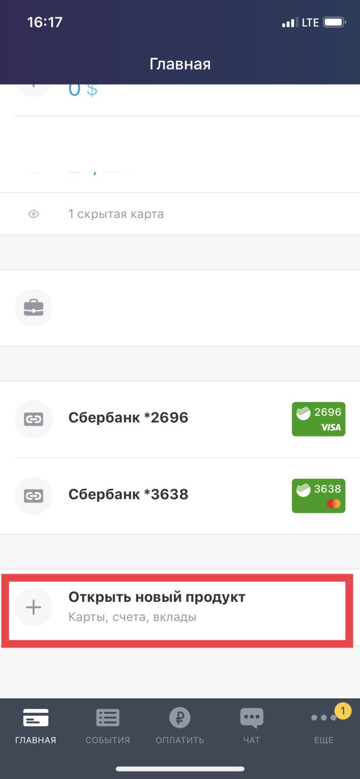The height and width of the screenshot is (779, 360).
Task: Tap Карты, счета, вклады subtitle
Action: tap(132, 617)
